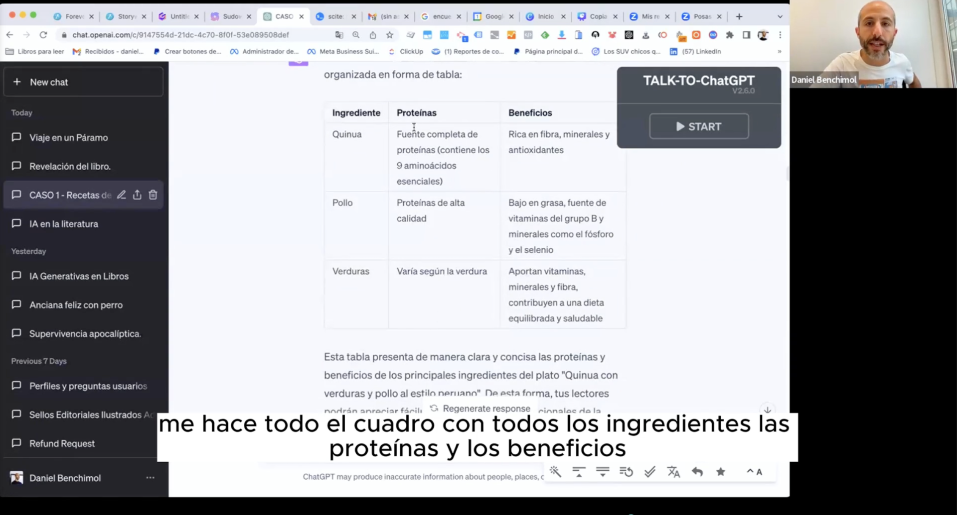Click the zoom magnifier icon in address bar
Screen dimensions: 957x515
356,35
